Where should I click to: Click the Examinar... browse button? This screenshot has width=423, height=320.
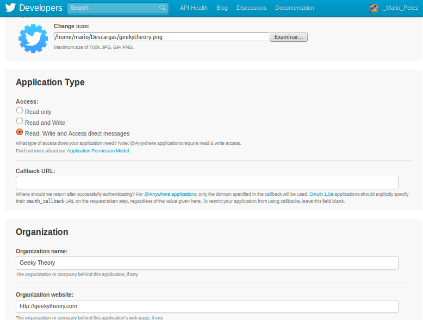289,37
